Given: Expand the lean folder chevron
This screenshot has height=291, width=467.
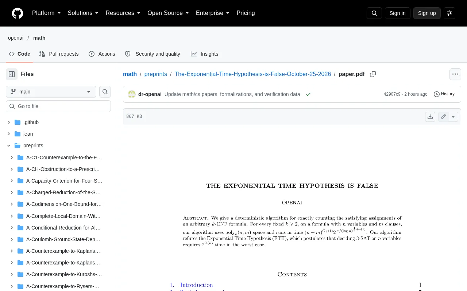Looking at the screenshot, I should [x=9, y=134].
